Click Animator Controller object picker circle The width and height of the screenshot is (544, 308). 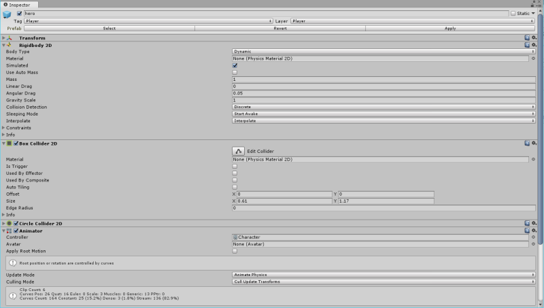[533, 237]
